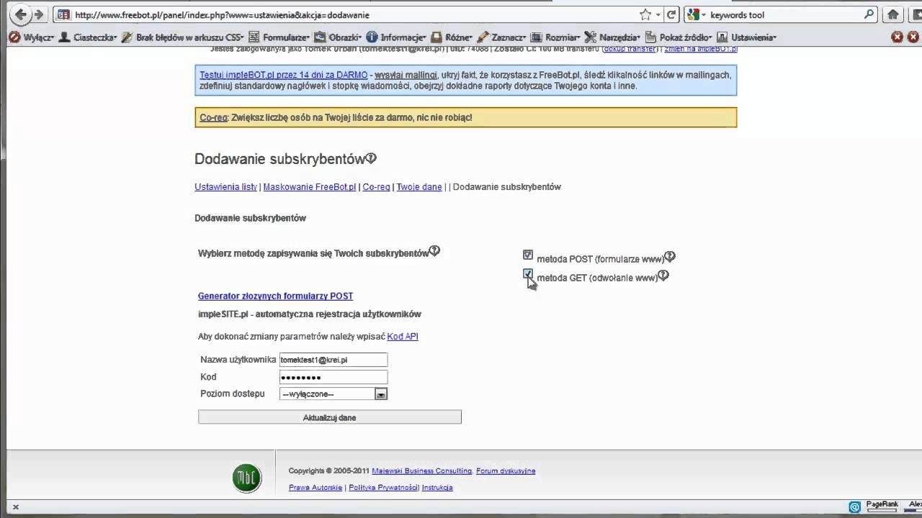Follow the Co-reg link in yellow banner
The image size is (922, 518).
click(213, 117)
